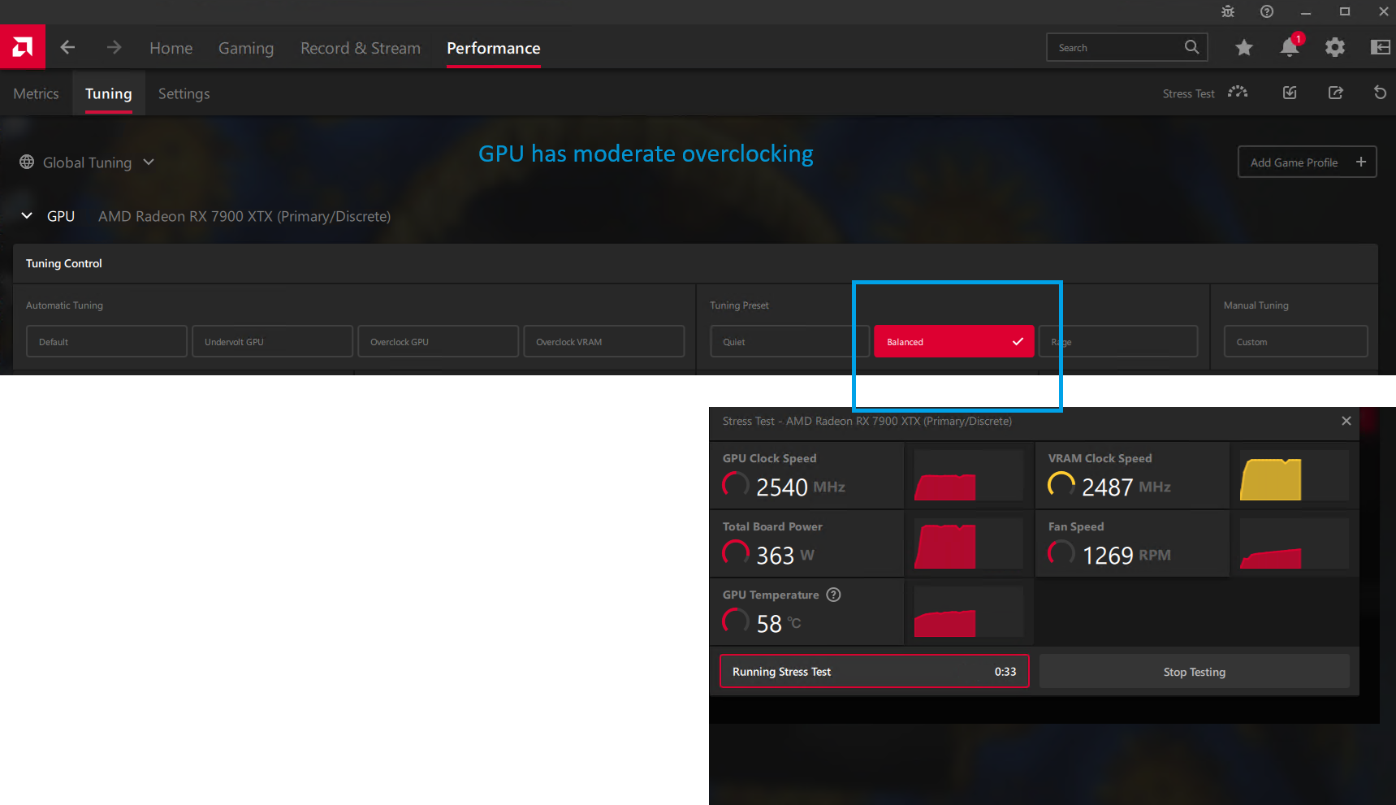
Task: Click the 58 °C temperature value
Action: coord(779,623)
